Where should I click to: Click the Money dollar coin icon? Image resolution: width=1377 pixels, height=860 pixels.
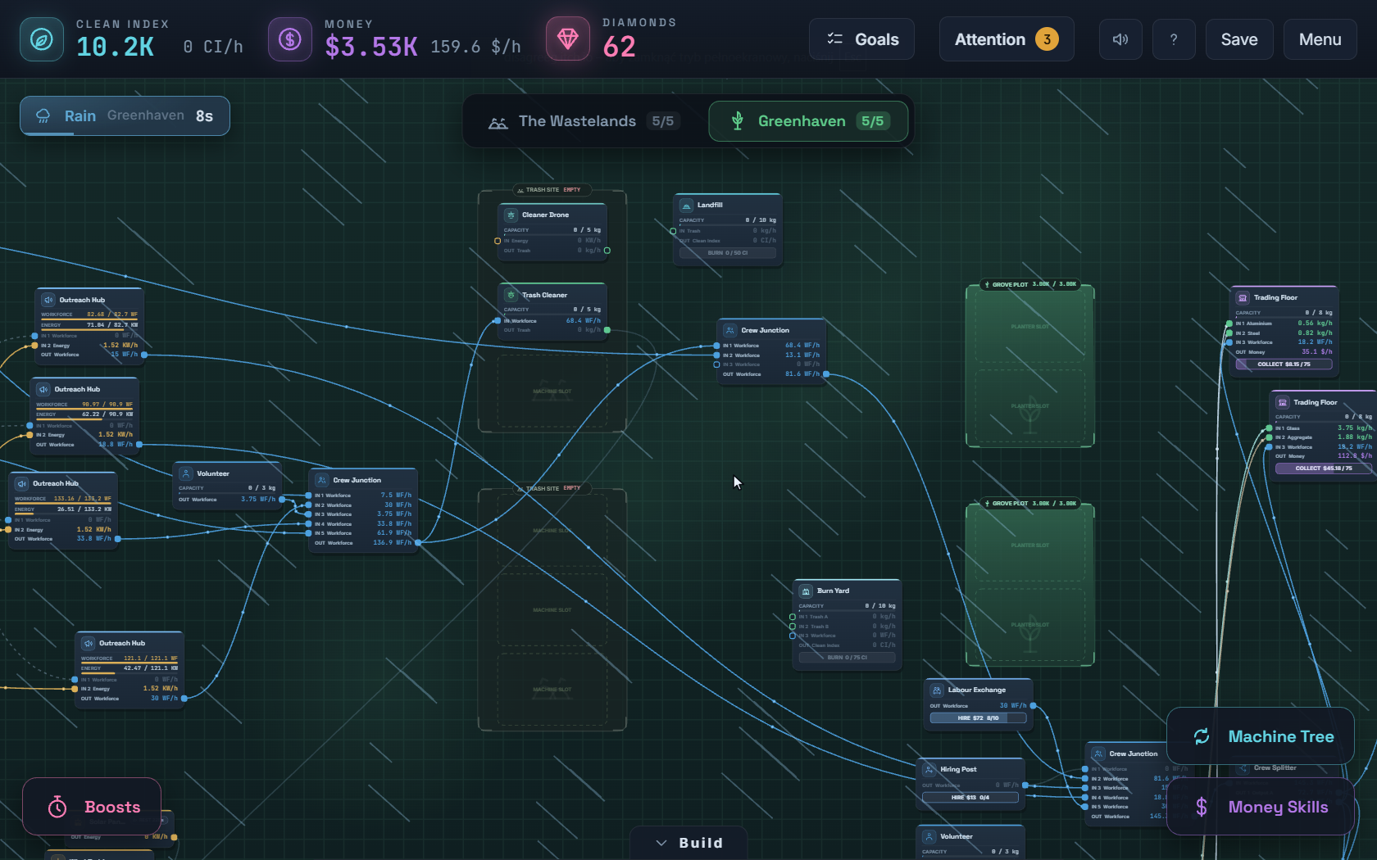(290, 39)
